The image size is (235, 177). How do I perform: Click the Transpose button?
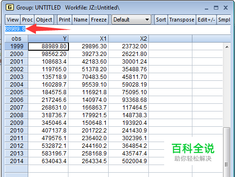coord(182,20)
